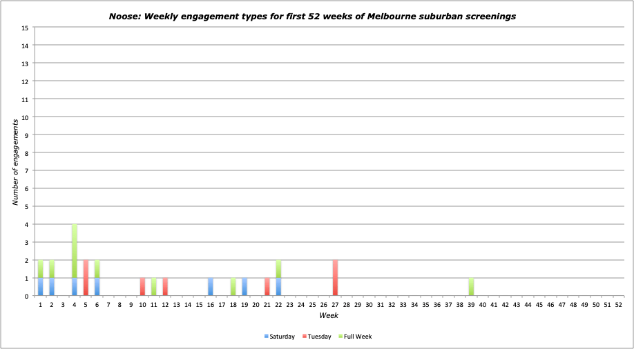Viewport: 634px width, 349px height.
Task: Click the Number of engagements axis title
Action: coord(15,161)
